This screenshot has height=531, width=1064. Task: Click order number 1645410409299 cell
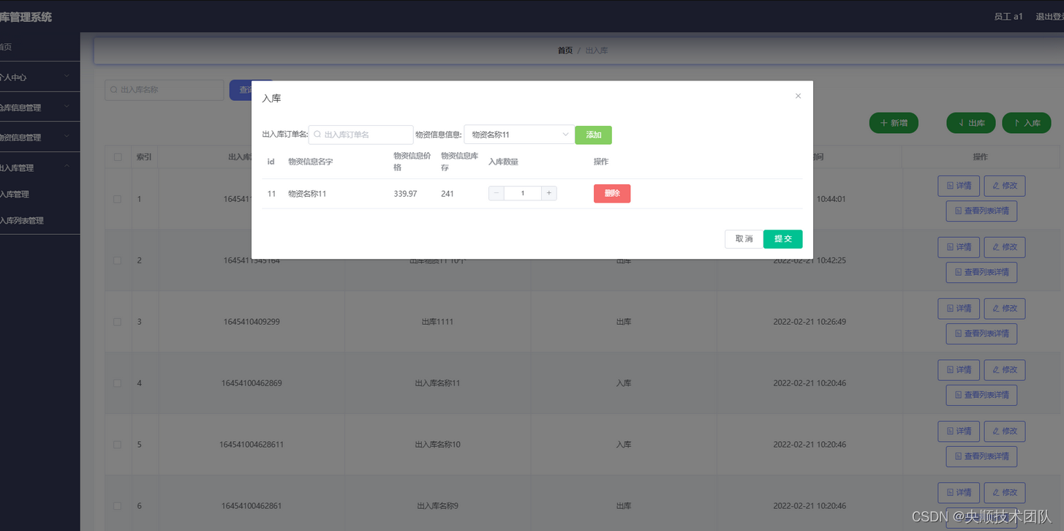click(x=252, y=322)
